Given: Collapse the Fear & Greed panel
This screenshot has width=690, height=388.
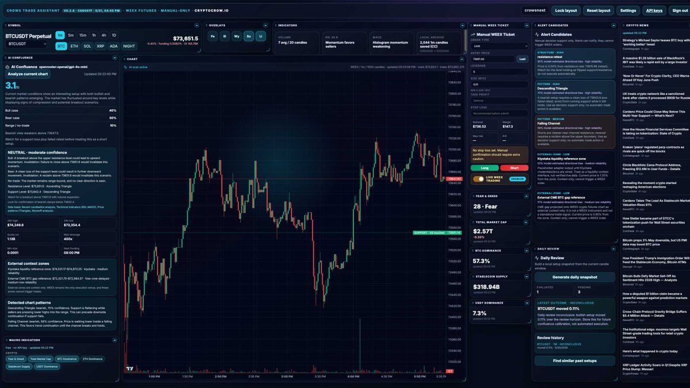Looking at the screenshot, I should click(x=526, y=195).
